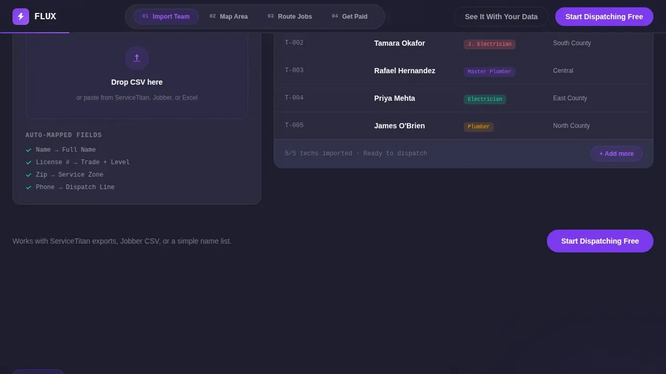
Task: Click the Plumber badge for James O'Brien
Action: 479,127
